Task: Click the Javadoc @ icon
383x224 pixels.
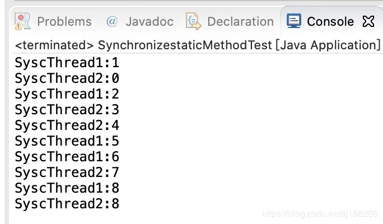Action: click(112, 21)
